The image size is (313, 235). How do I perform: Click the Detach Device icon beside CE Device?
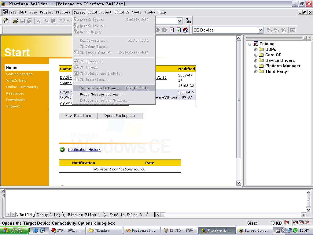276,30
